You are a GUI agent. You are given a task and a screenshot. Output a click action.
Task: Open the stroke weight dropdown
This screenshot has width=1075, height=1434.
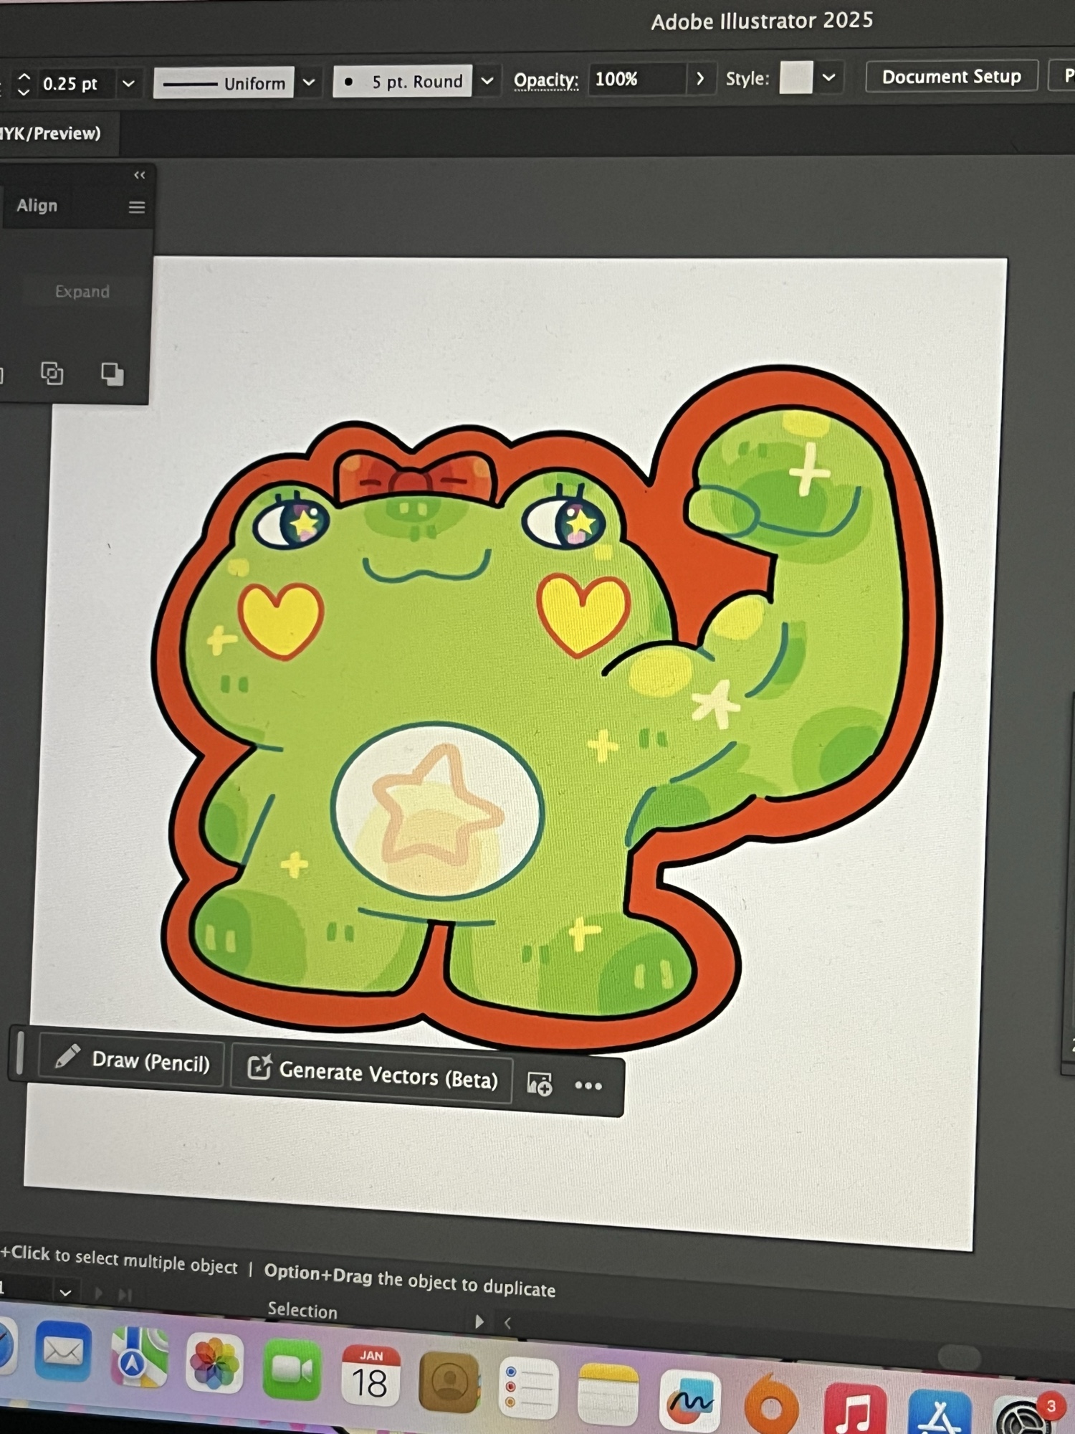pyautogui.click(x=128, y=84)
